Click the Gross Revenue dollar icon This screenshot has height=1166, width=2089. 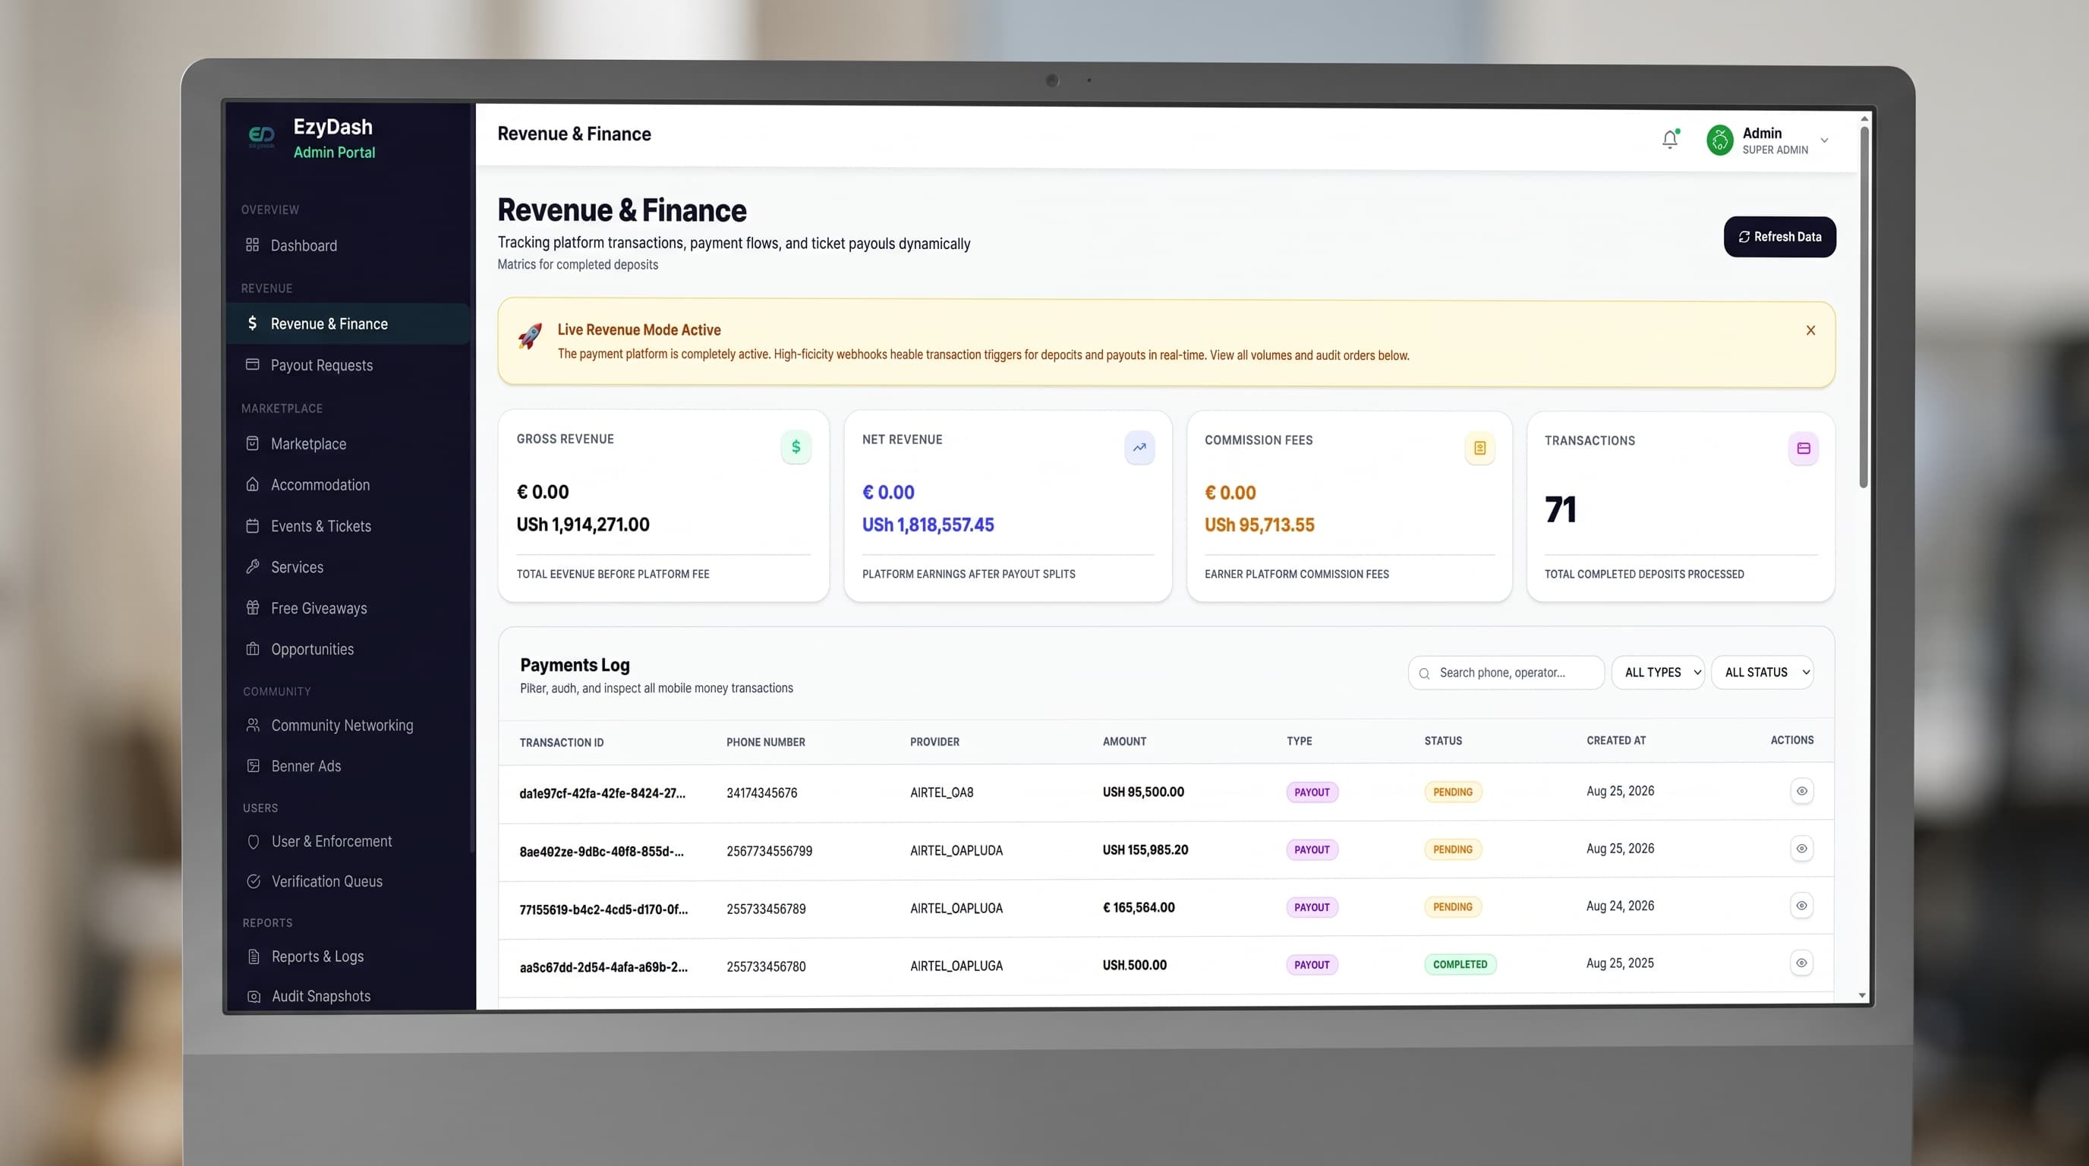(x=796, y=447)
